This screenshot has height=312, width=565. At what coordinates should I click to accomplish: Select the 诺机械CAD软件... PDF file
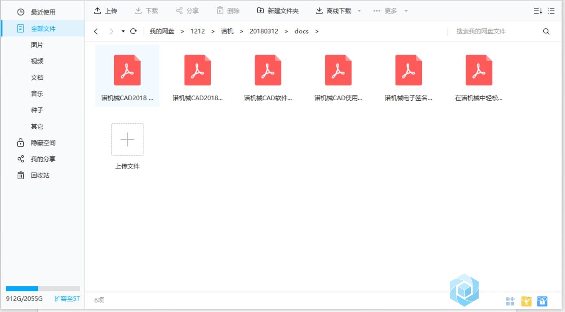[268, 76]
